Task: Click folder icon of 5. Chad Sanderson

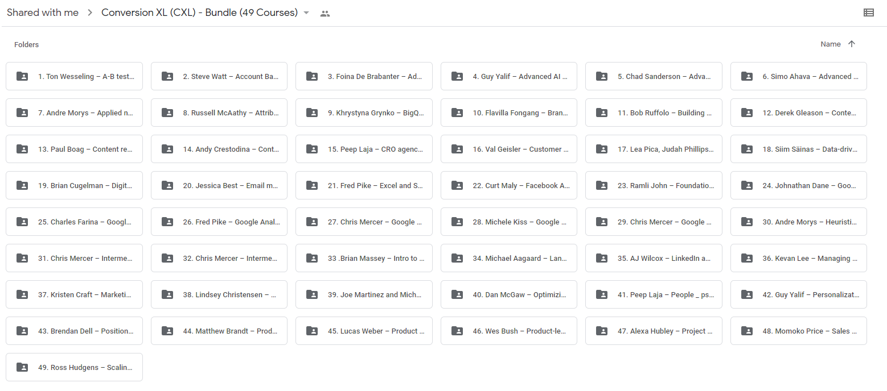Action: [602, 76]
